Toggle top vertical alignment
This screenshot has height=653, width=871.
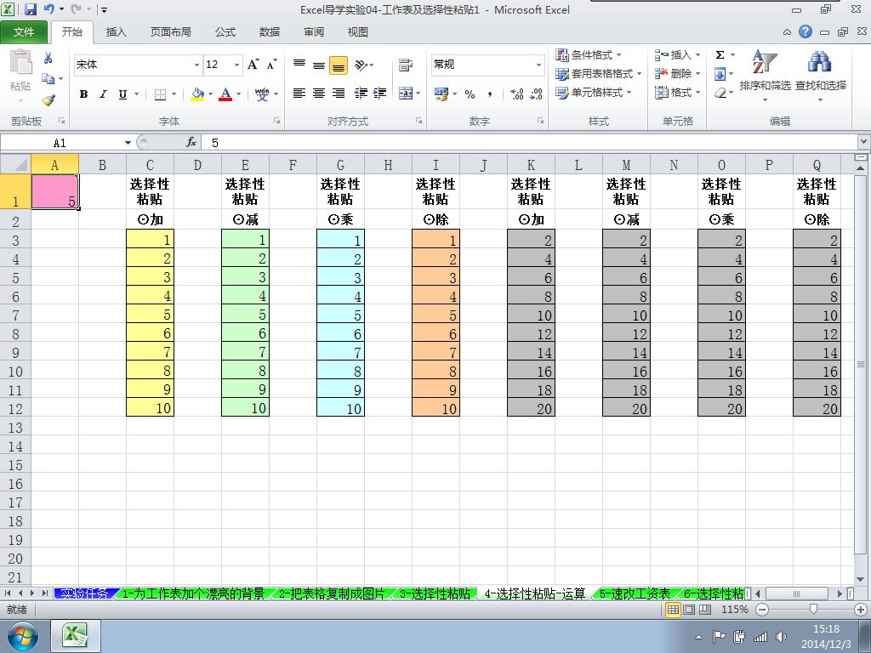point(299,65)
